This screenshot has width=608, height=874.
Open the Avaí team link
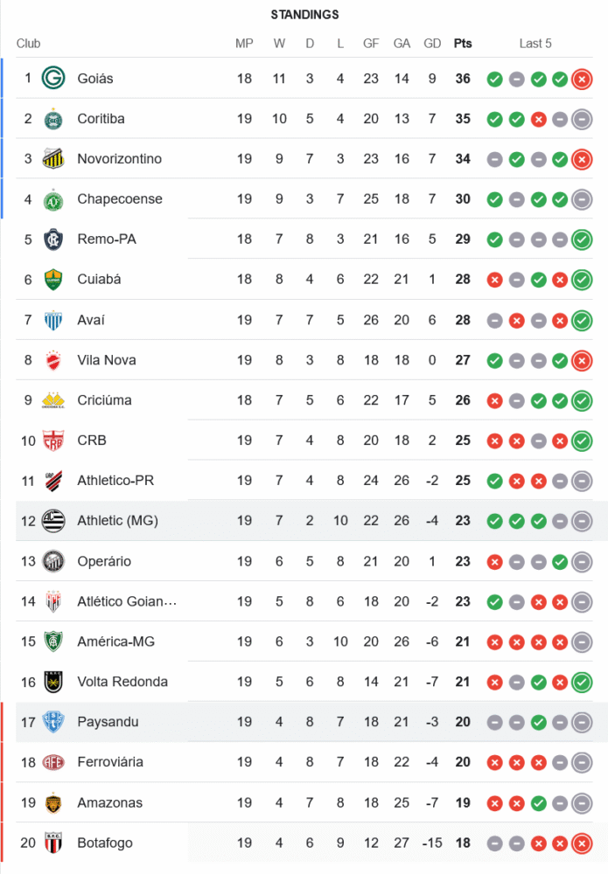[x=90, y=320]
